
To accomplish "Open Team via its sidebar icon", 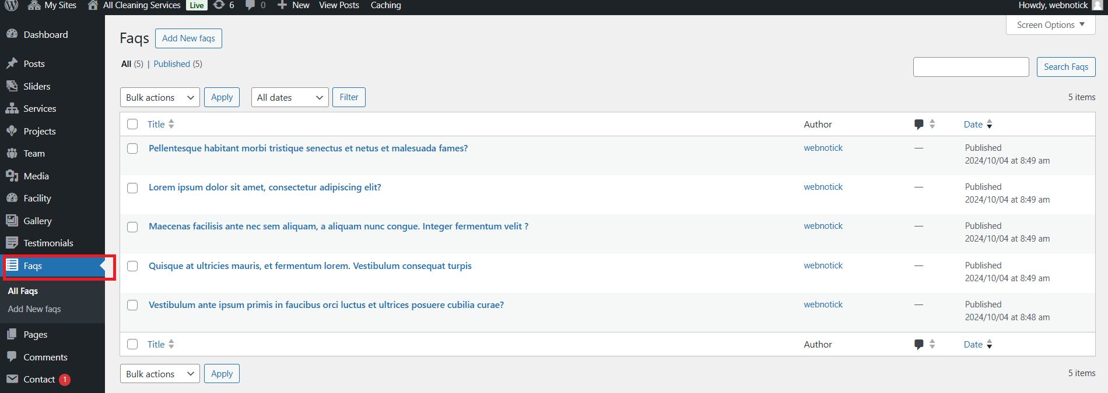I will (12, 154).
